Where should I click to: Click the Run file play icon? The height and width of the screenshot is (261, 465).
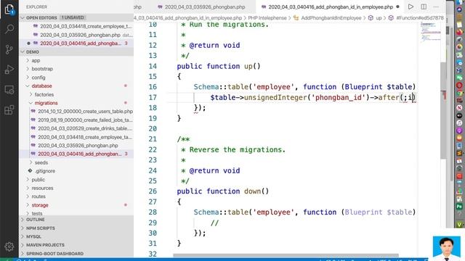click(x=411, y=7)
